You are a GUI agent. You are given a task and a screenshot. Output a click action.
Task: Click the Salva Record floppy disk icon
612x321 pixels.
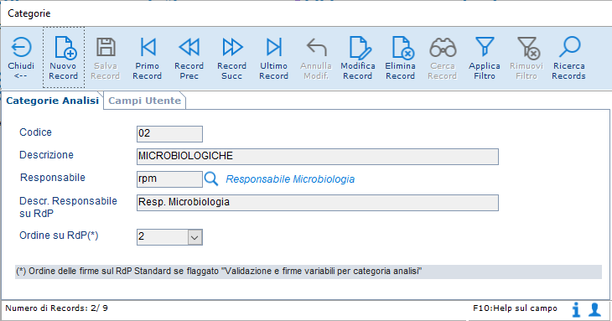[106, 47]
